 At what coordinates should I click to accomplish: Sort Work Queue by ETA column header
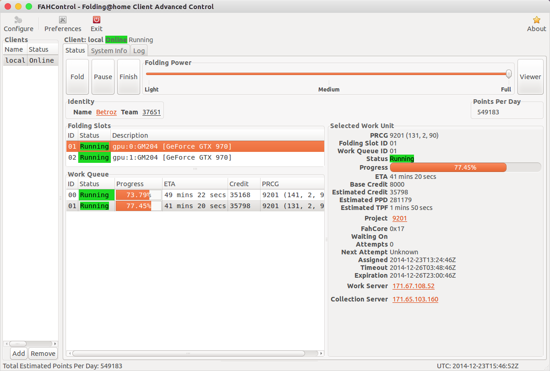pos(195,184)
